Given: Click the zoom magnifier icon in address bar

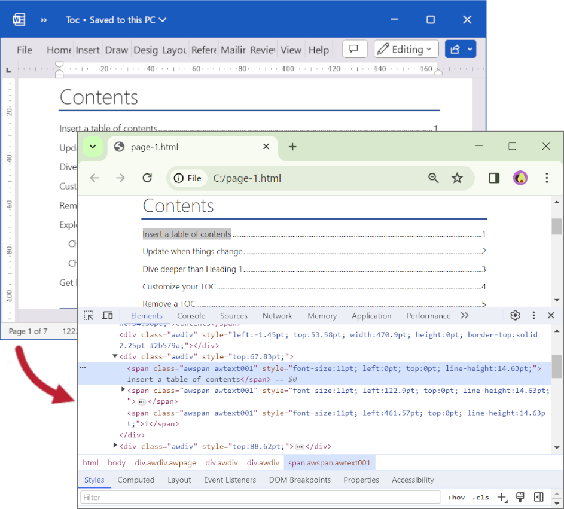Looking at the screenshot, I should click(x=434, y=178).
